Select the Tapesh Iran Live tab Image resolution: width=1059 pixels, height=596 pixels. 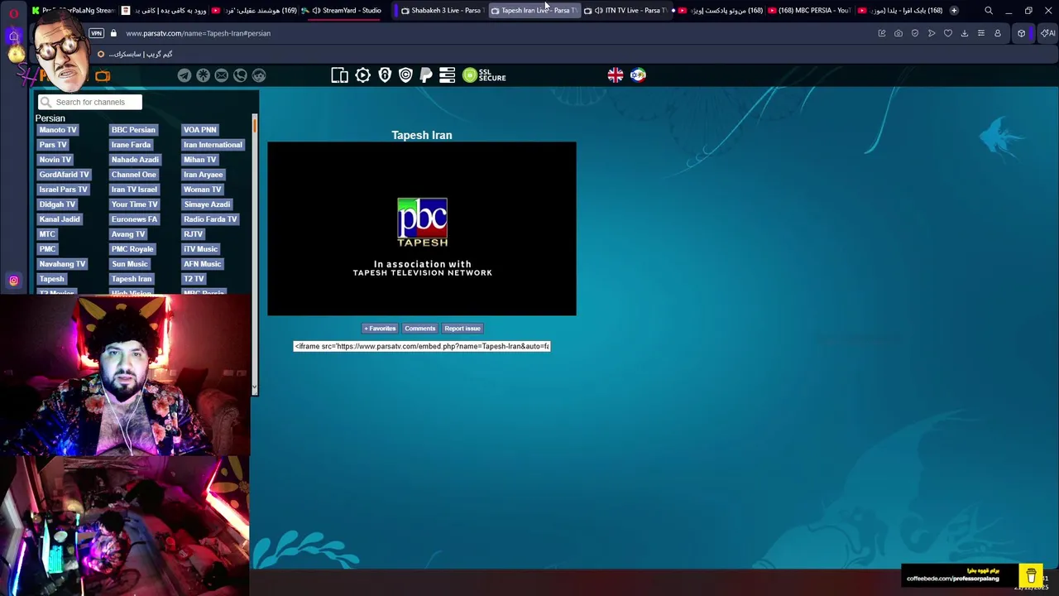point(533,11)
